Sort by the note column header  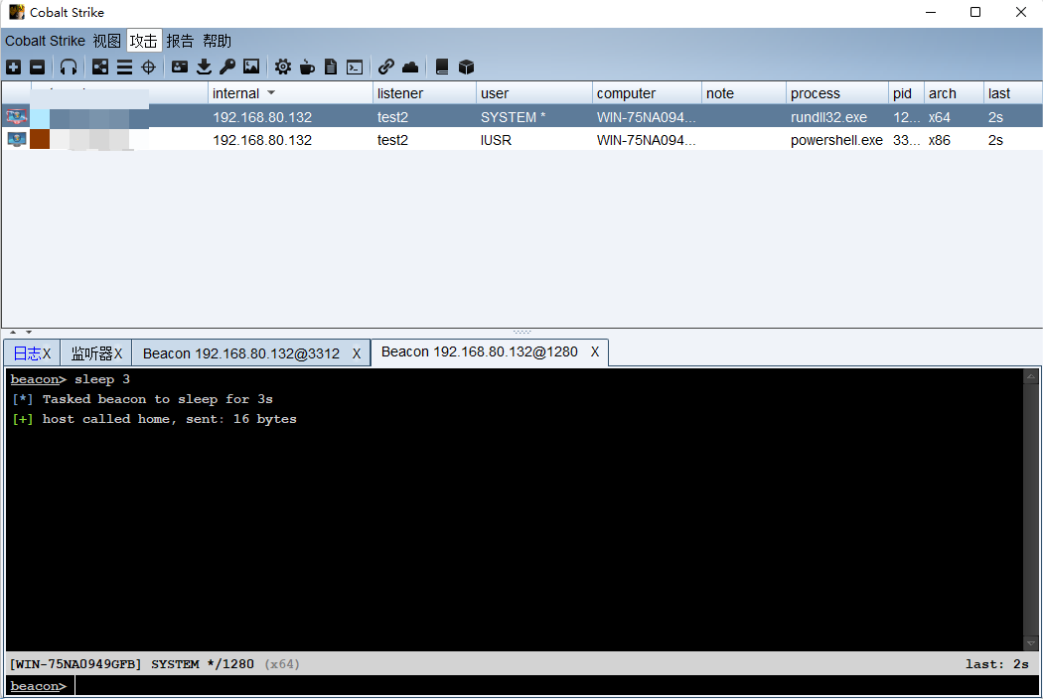(x=744, y=93)
